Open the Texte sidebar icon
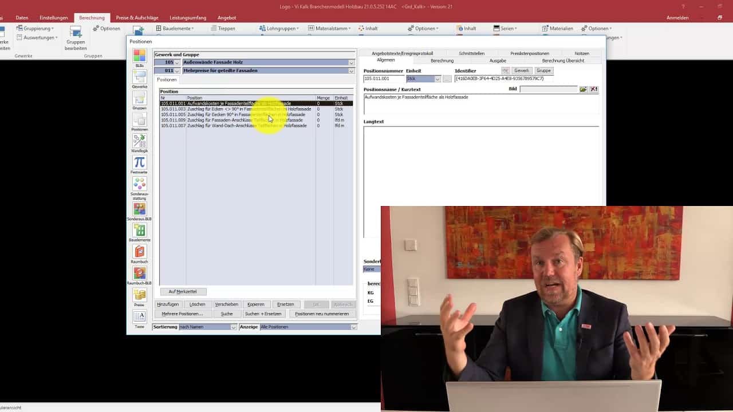The height and width of the screenshot is (412, 733). pyautogui.click(x=139, y=316)
